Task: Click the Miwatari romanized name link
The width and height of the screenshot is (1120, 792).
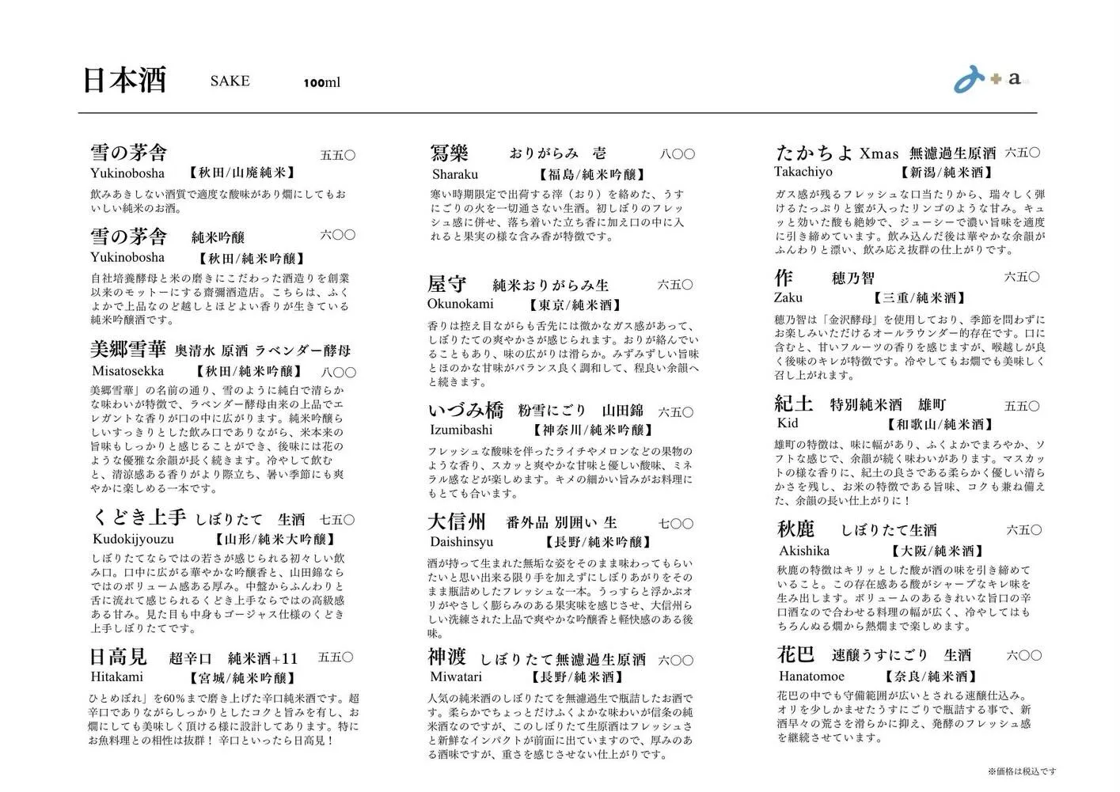Action: [455, 677]
